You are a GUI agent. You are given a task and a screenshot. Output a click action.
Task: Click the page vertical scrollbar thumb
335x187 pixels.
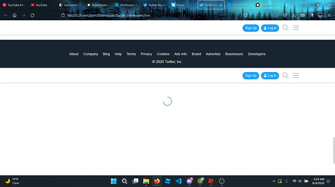[334, 150]
